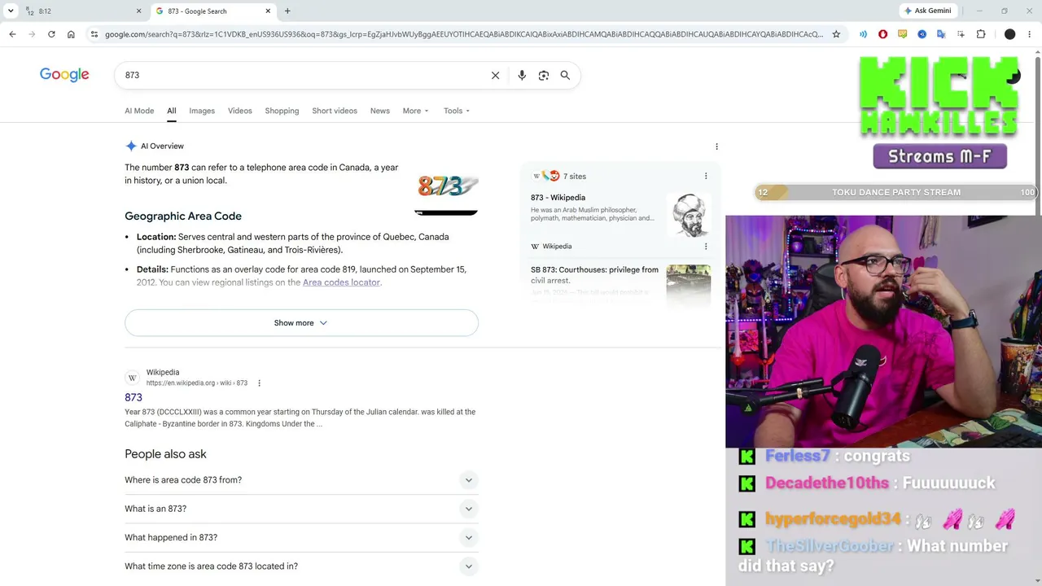Switch to News results
This screenshot has width=1042, height=586.
point(380,111)
